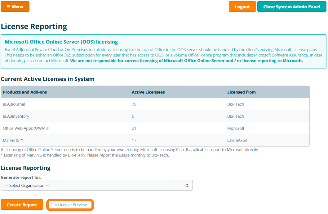328x214 pixels.
Task: Open the 6 eLABInventory licensees link
Action: pyautogui.click(x=133, y=116)
